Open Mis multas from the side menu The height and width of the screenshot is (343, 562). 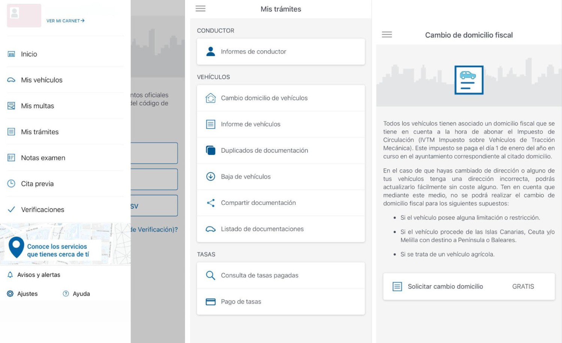37,106
